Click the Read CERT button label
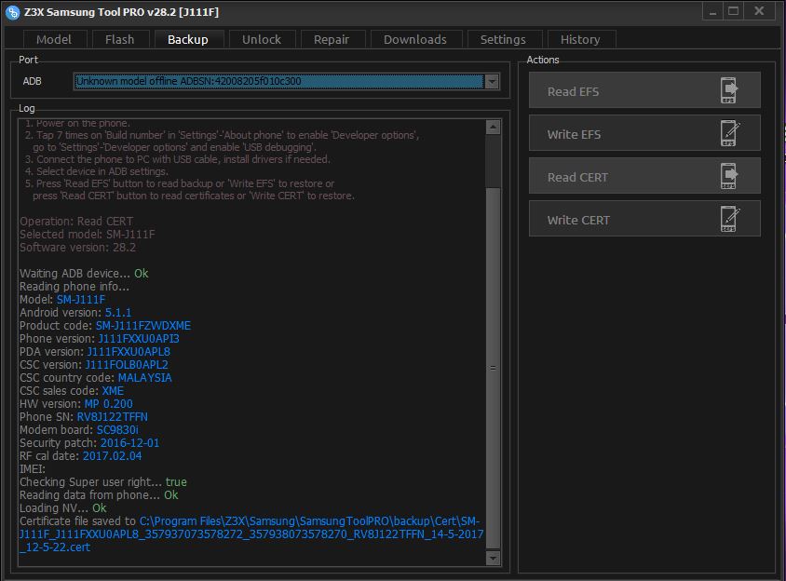Viewport: 786px width, 581px height. 577,178
